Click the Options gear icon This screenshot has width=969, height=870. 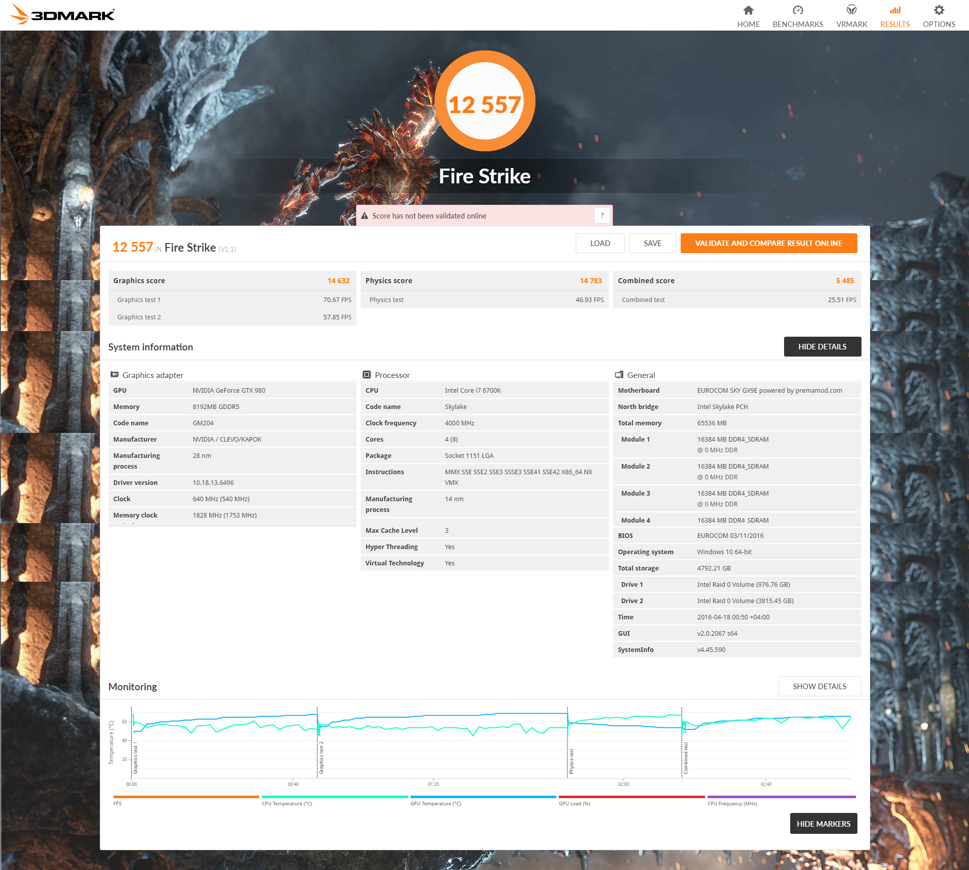939,10
